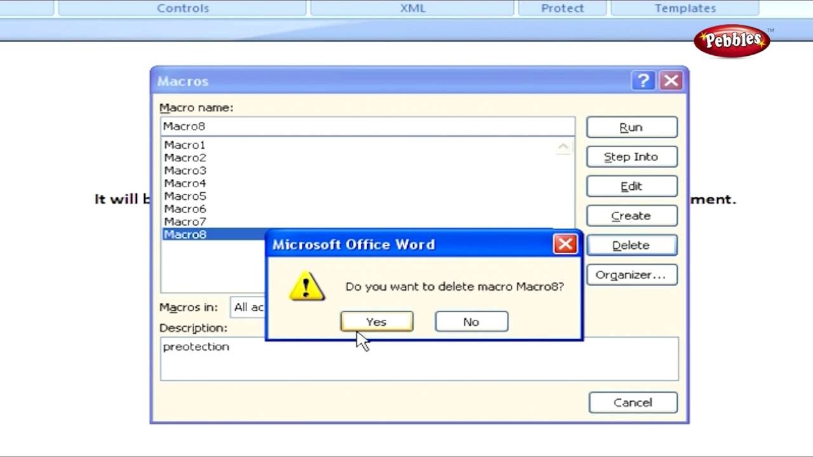Cancel the Macros dialog
The image size is (813, 457).
(x=633, y=402)
